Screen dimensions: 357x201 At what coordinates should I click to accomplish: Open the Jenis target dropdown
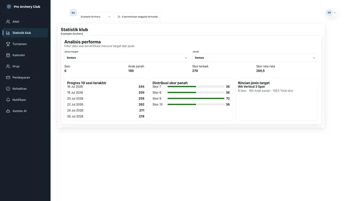click(126, 58)
